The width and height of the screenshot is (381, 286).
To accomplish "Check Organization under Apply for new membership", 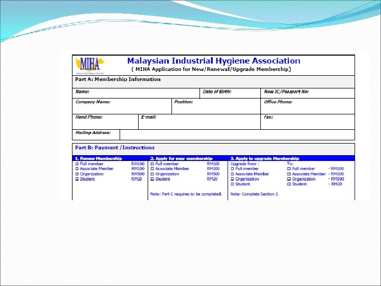I will tap(152, 174).
